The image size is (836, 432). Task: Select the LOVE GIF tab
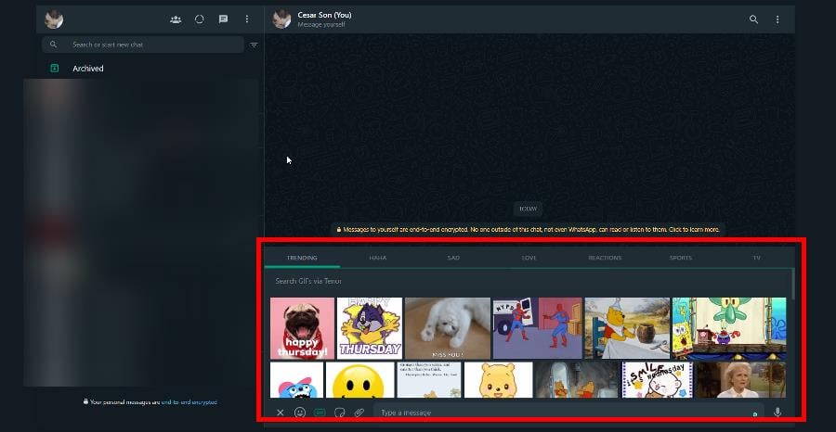(x=529, y=258)
